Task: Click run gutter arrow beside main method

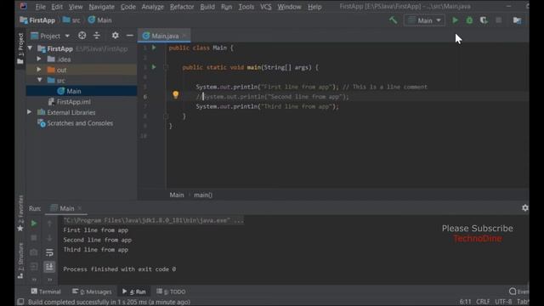Action: [154, 67]
